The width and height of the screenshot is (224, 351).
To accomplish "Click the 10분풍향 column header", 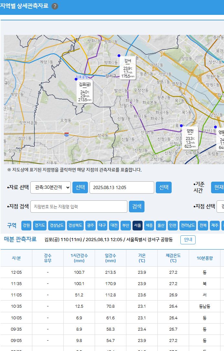I will click(205, 258).
